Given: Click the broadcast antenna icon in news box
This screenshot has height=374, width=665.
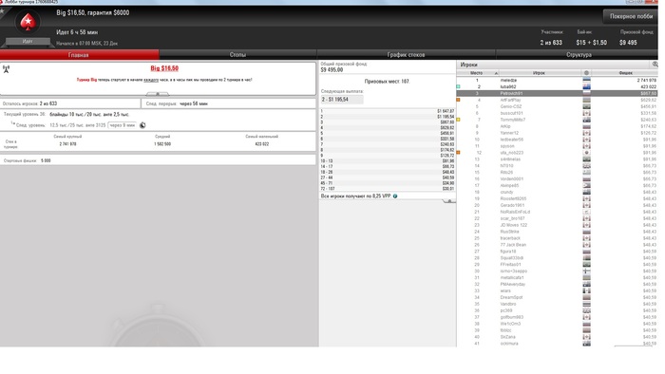Looking at the screenshot, I should click(x=7, y=69).
